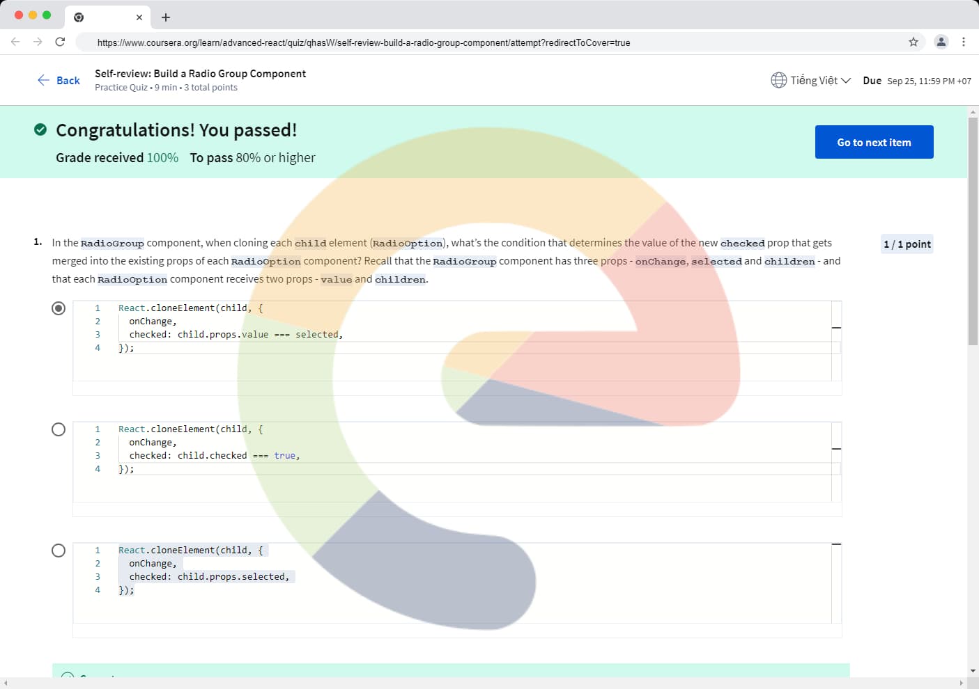This screenshot has width=979, height=689.
Task: Click the scrollbar down arrow
Action: click(973, 671)
